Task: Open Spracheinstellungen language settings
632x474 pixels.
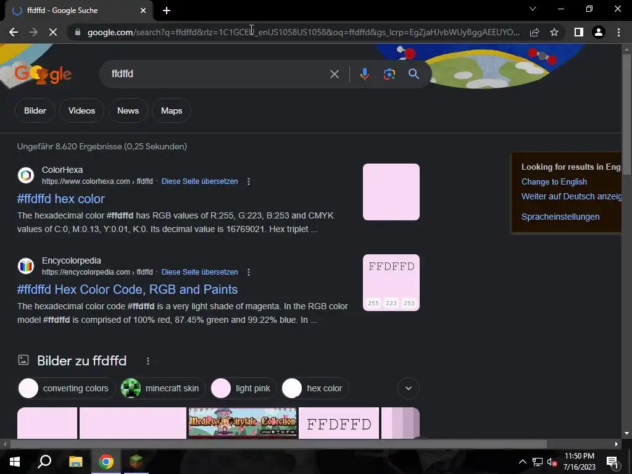Action: point(560,217)
